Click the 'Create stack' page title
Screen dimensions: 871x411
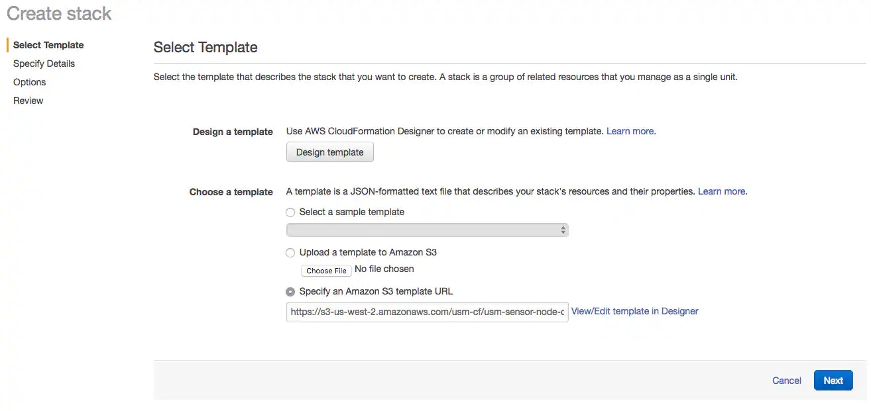tap(59, 13)
